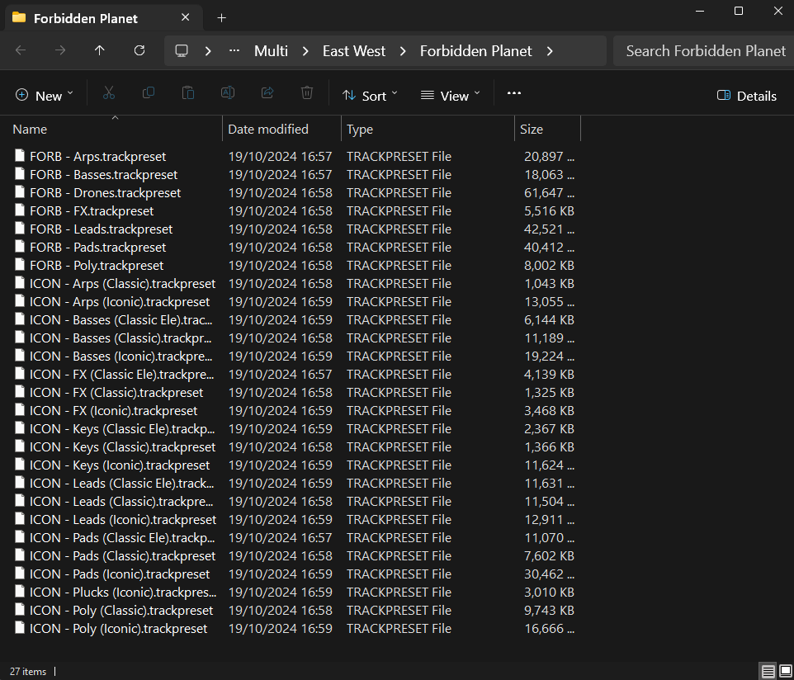
Task: Refresh the Forbidden Planet folder
Action: tap(139, 50)
